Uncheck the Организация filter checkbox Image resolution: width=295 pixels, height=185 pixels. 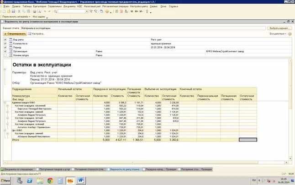(x=5, y=51)
